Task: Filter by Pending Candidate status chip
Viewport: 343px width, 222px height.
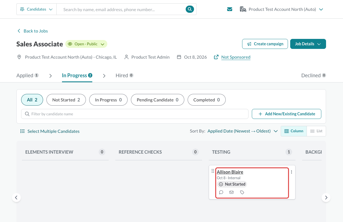Action: [x=158, y=100]
